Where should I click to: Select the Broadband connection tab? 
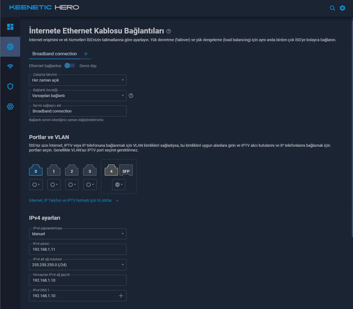point(55,54)
